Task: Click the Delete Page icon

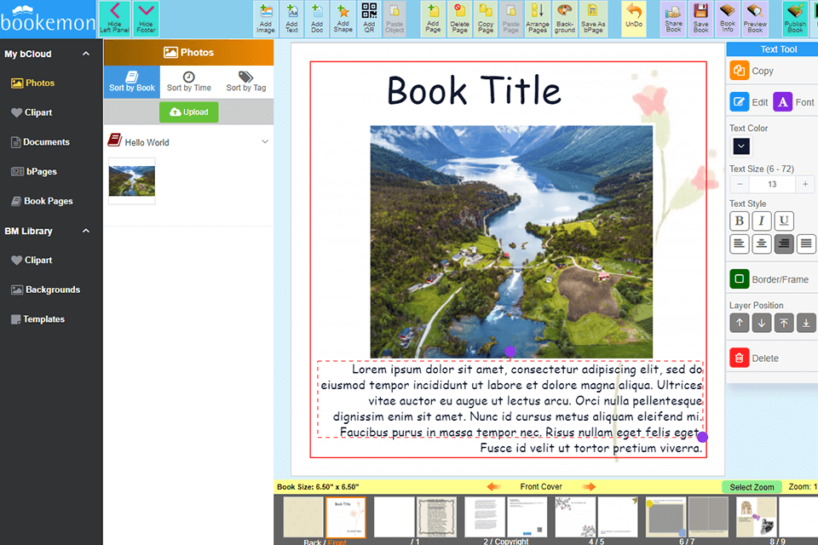Action: 459,18
